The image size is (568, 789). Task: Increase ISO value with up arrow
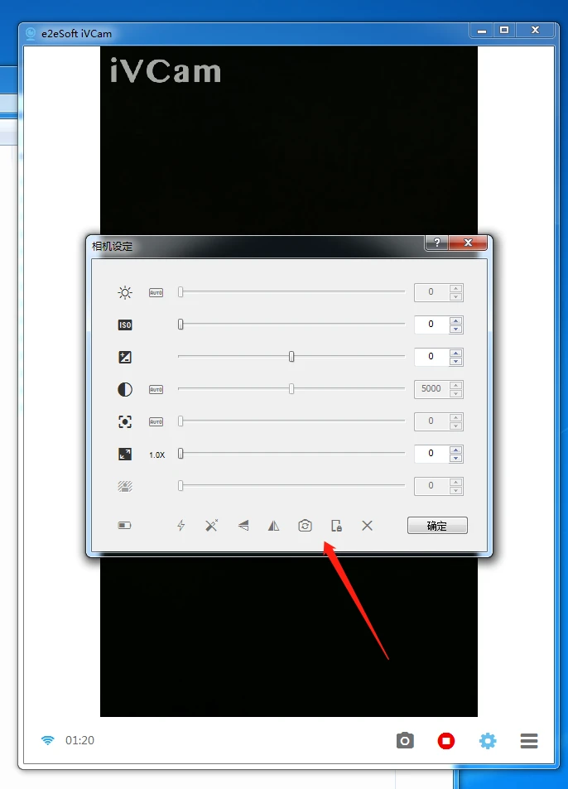click(x=456, y=321)
